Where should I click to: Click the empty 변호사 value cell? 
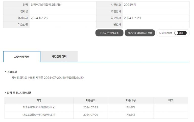point(156,25)
